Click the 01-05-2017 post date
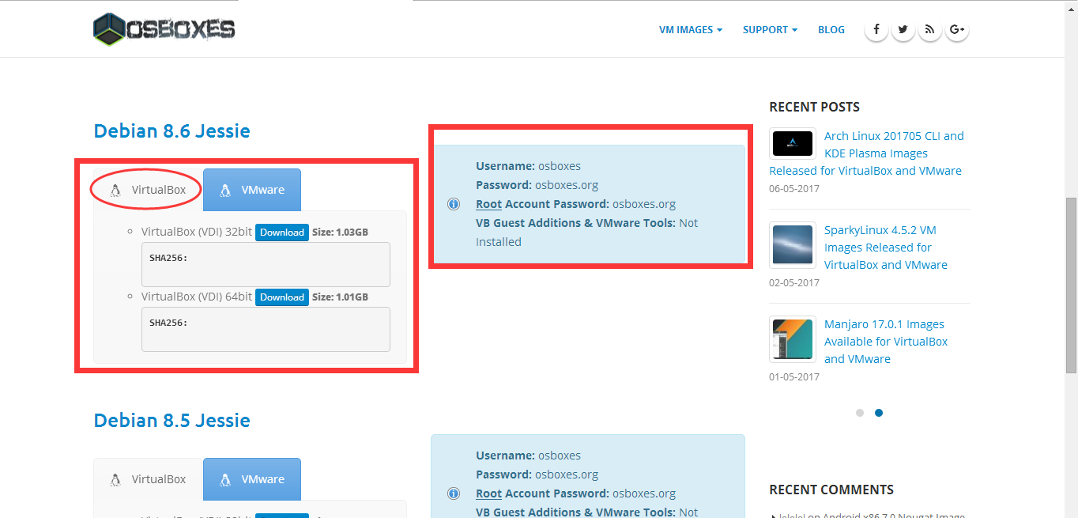Image resolution: width=1078 pixels, height=518 pixels. (794, 377)
